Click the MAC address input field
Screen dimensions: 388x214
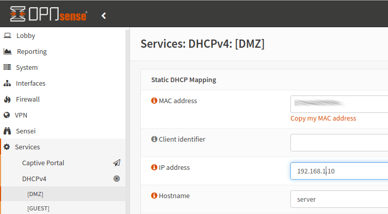click(x=339, y=104)
